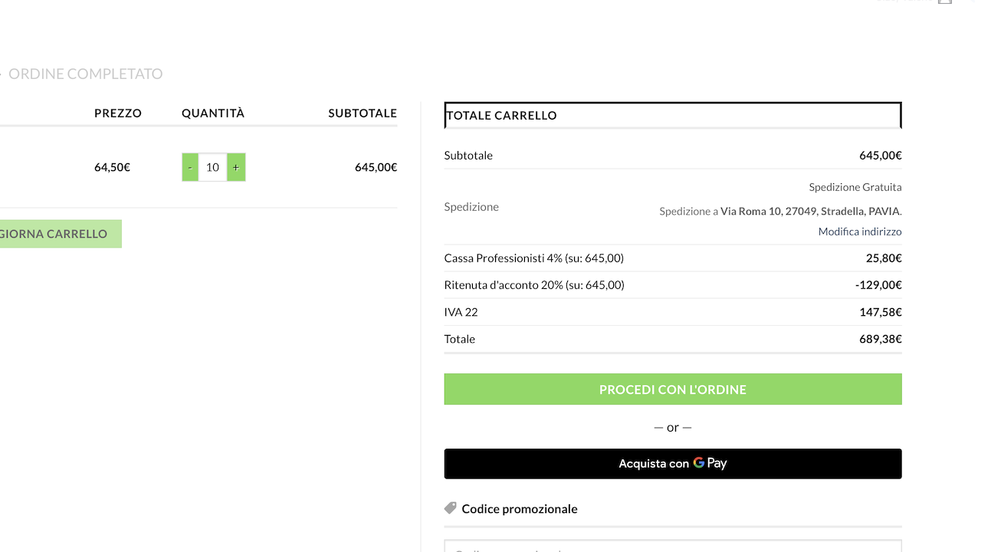Click the Quantità column header
Image resolution: width=981 pixels, height=552 pixels.
[x=213, y=113]
